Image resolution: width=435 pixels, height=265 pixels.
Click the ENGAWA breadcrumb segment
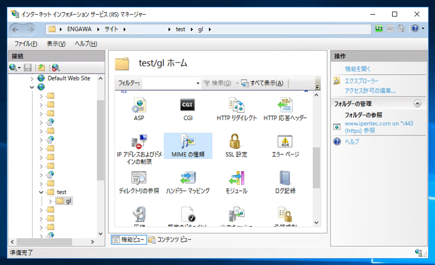[x=79, y=29]
